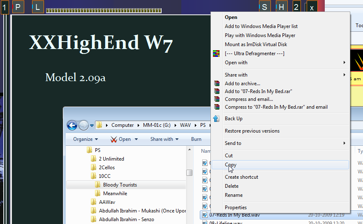
Task: Click the XXHighEnd 'L' button
Action: 38,7
